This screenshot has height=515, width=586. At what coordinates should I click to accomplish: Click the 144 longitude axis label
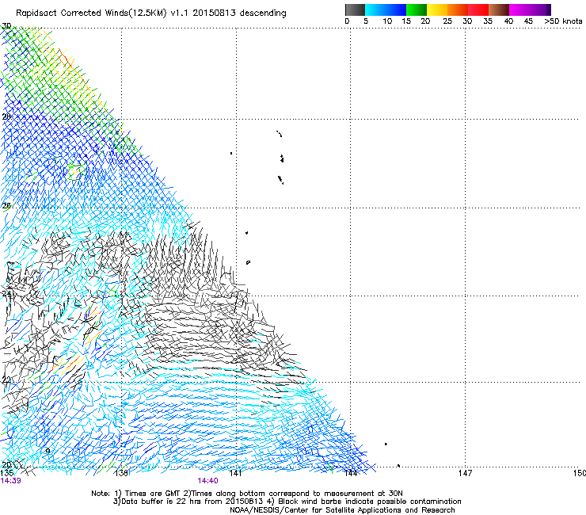[351, 473]
